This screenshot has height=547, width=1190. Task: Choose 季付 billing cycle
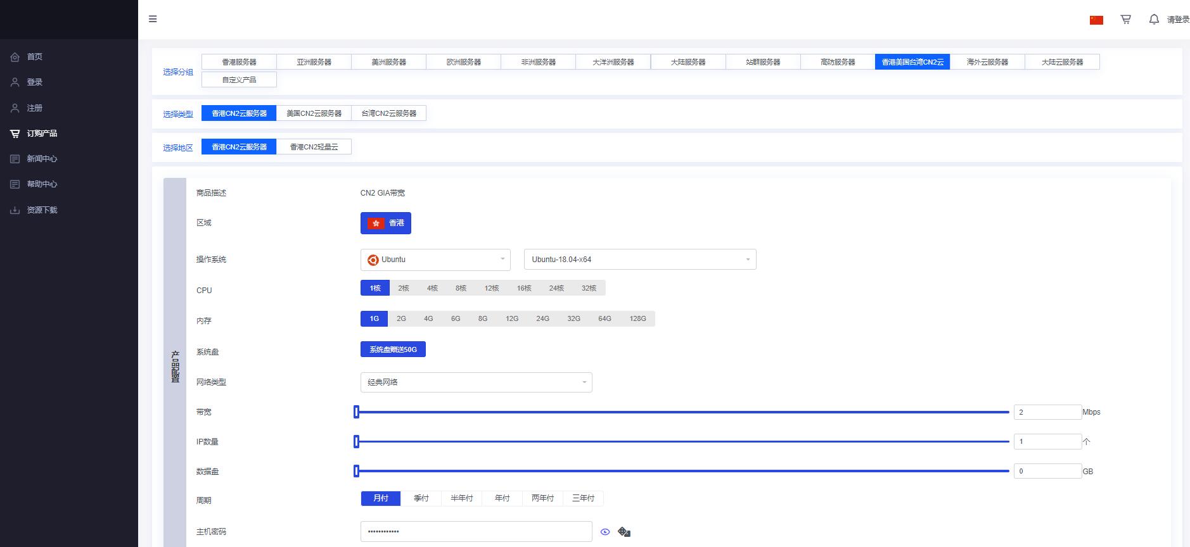click(x=421, y=498)
